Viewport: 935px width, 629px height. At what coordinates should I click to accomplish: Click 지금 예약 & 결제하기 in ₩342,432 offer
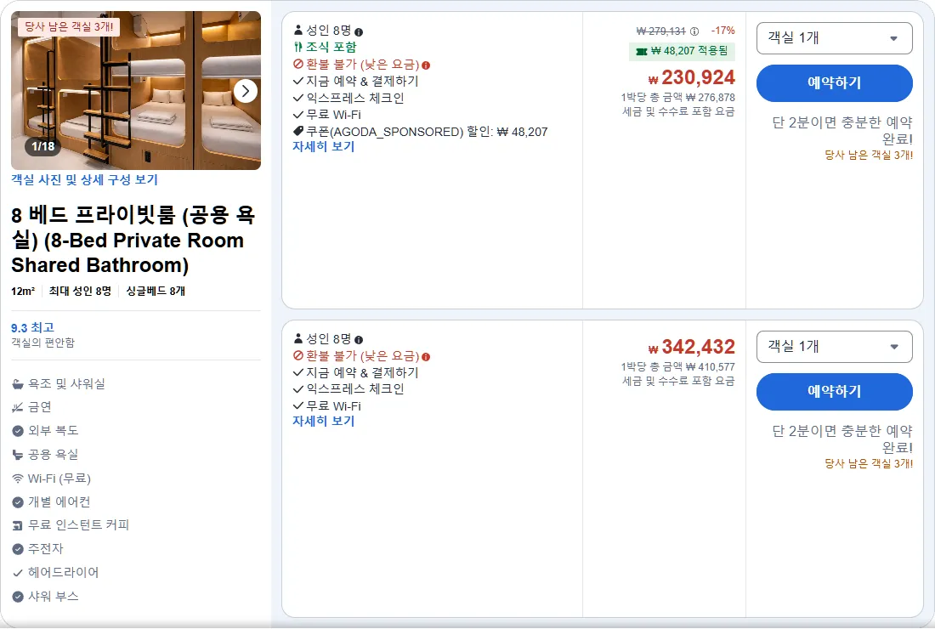coord(362,372)
